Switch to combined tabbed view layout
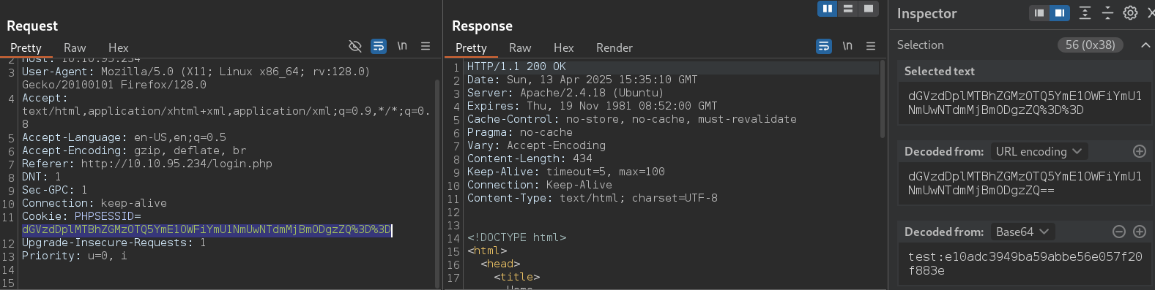 [869, 9]
